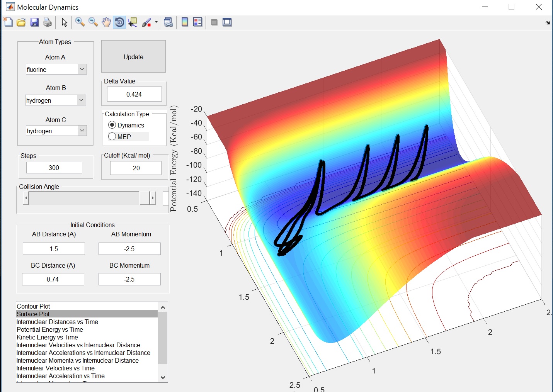Click the Steps input field
Screen dimensions: 553x392
point(54,168)
